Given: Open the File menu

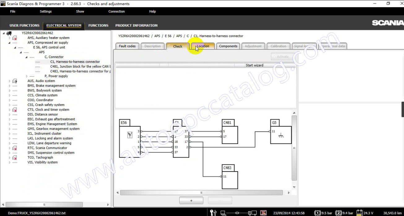Looking at the screenshot, I should pos(13,11).
